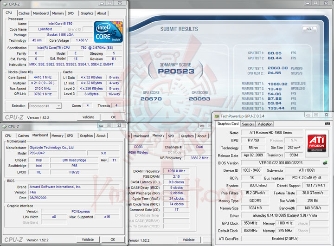Click the ATI Radeon logo in GPU-Z
The width and height of the screenshot is (334, 246).
317,143
